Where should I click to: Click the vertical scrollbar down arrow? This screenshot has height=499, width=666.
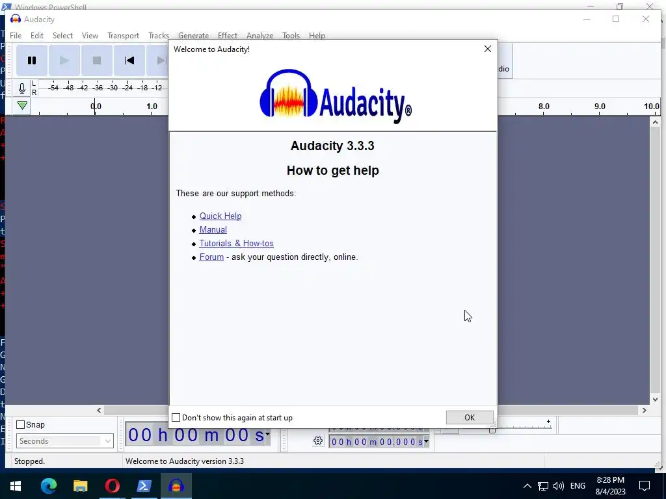click(655, 400)
